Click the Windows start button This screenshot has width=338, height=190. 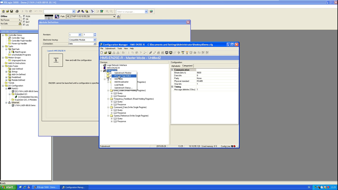click(8, 187)
